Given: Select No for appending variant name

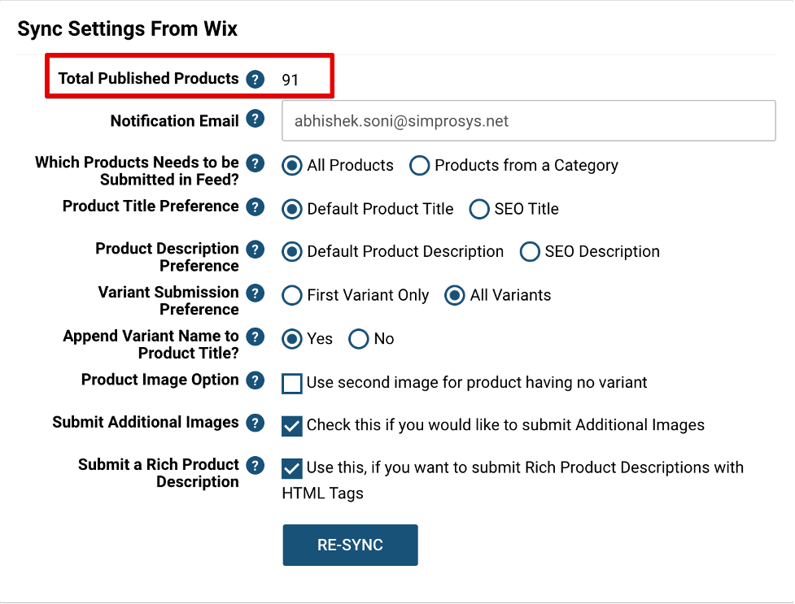Looking at the screenshot, I should click(x=359, y=339).
